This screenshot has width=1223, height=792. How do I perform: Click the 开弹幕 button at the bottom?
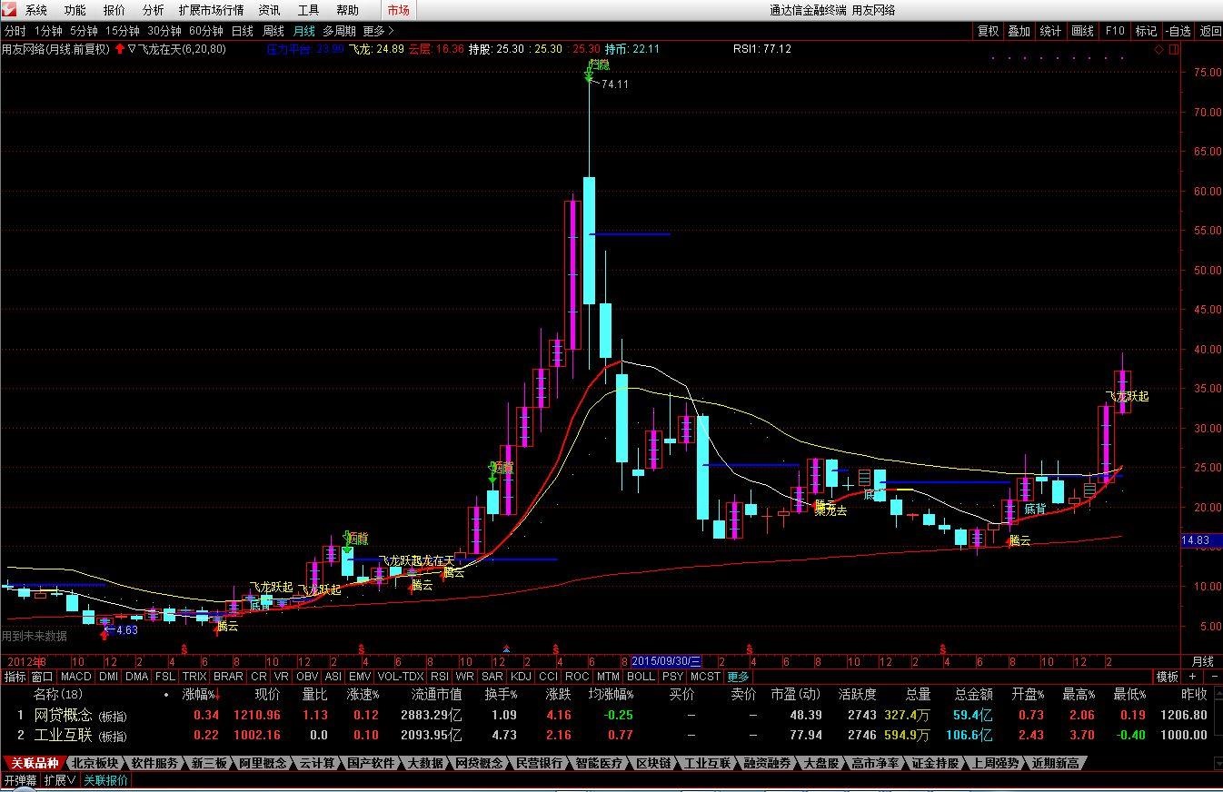[x=20, y=780]
